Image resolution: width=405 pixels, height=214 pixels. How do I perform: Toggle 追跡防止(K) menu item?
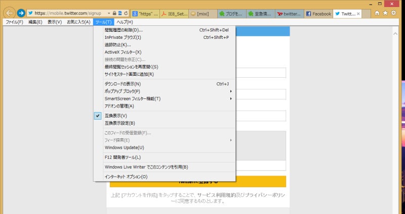117,44
